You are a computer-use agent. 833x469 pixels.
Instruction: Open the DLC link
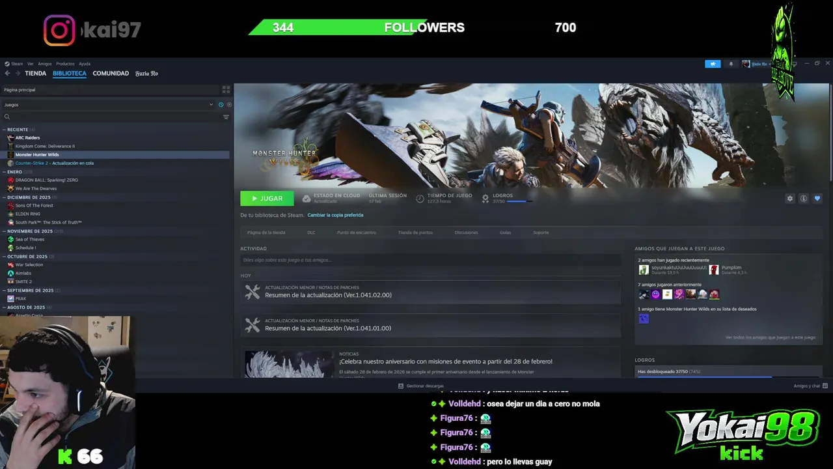tap(311, 233)
